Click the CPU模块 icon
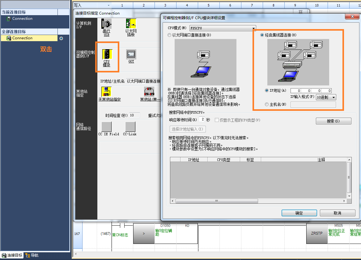Viewport: 361px width, 260px height. [x=107, y=54]
